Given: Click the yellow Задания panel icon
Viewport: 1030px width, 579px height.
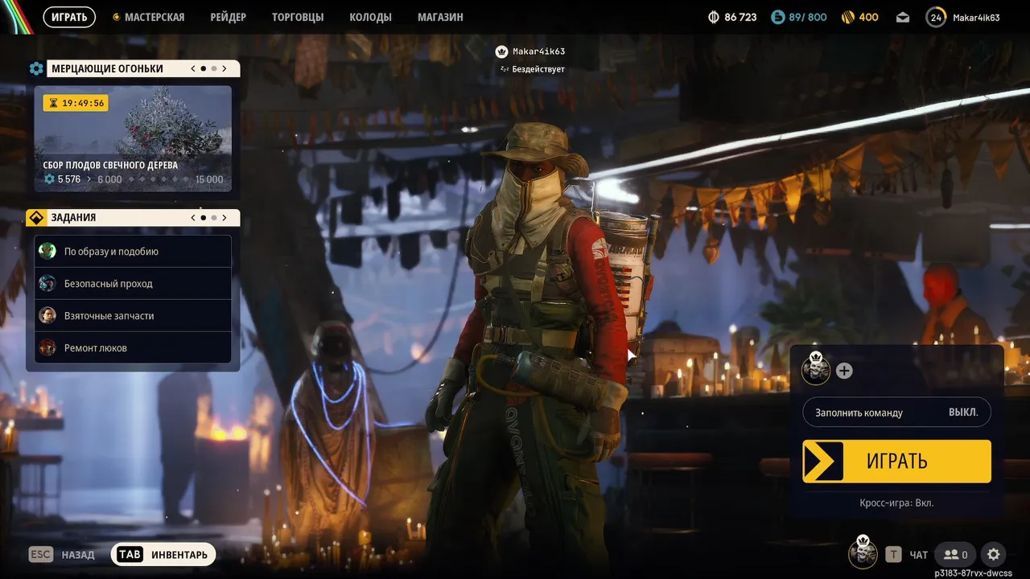Looking at the screenshot, I should tap(36, 217).
